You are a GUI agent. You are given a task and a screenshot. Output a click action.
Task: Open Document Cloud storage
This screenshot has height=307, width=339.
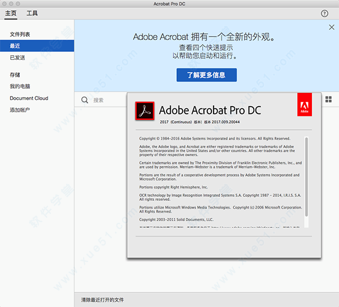tap(29, 98)
